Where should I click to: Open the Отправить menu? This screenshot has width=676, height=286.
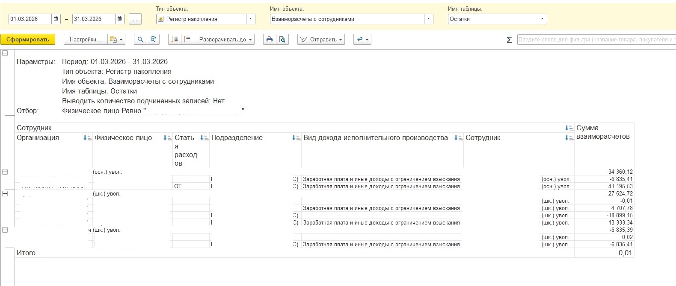321,39
